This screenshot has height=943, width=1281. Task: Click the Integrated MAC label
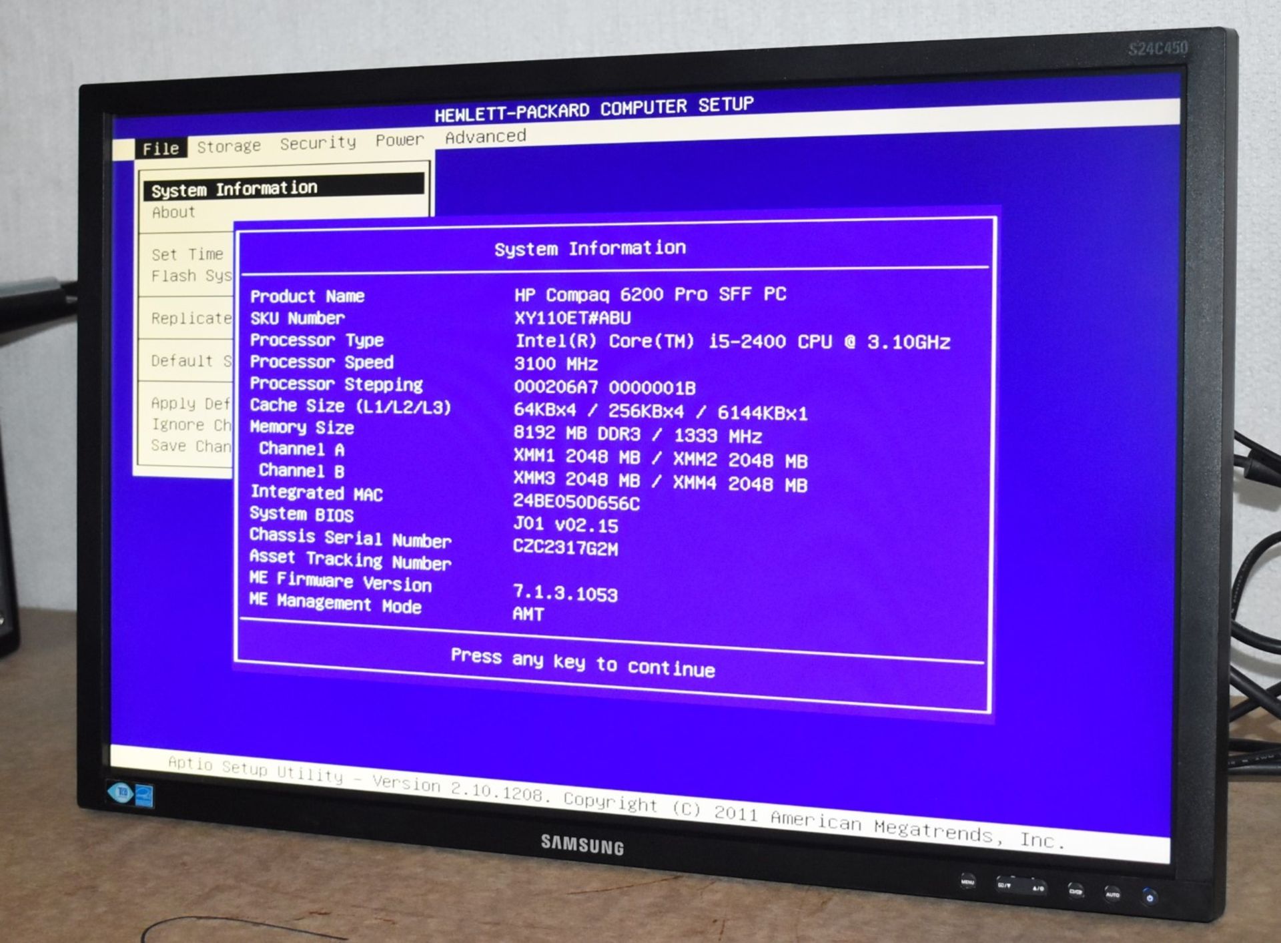pos(316,493)
